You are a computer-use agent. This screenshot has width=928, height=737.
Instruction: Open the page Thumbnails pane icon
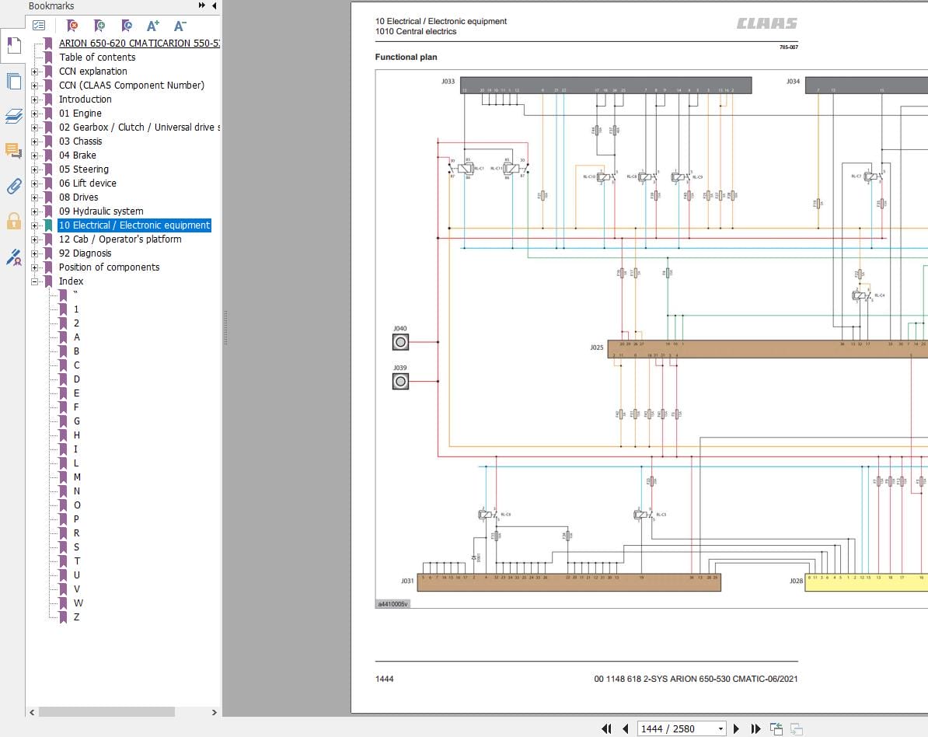click(x=14, y=81)
